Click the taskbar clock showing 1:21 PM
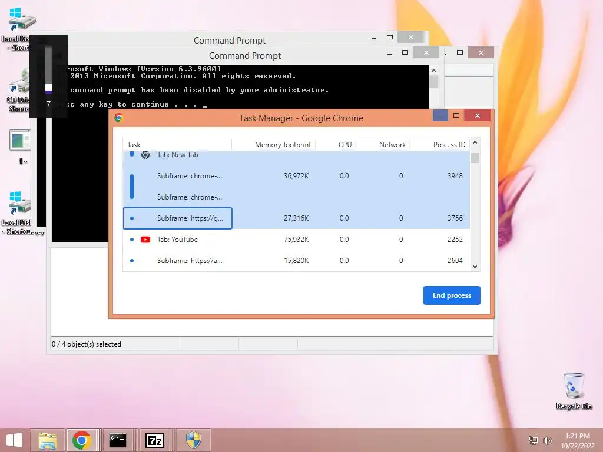The width and height of the screenshot is (603, 452). (578, 441)
